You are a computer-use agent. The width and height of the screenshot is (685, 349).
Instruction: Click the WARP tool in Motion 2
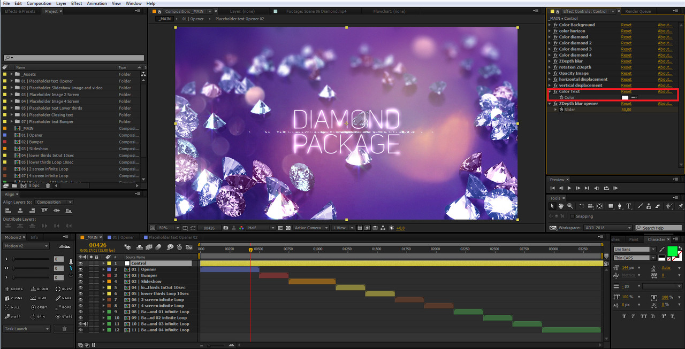coord(13,317)
